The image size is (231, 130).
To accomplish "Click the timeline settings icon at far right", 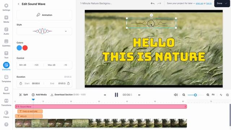I will [x=227, y=95].
